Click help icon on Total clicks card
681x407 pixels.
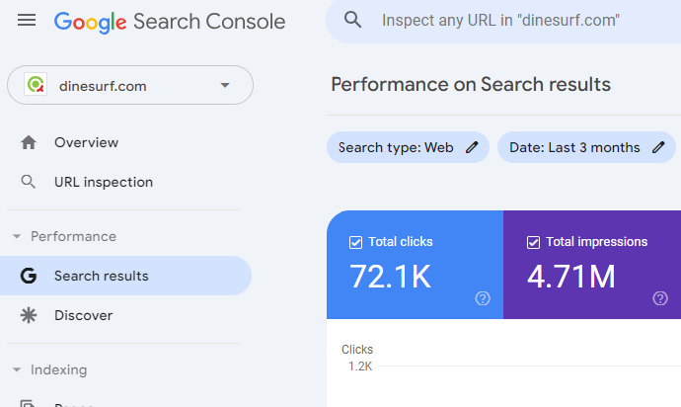[x=483, y=298]
